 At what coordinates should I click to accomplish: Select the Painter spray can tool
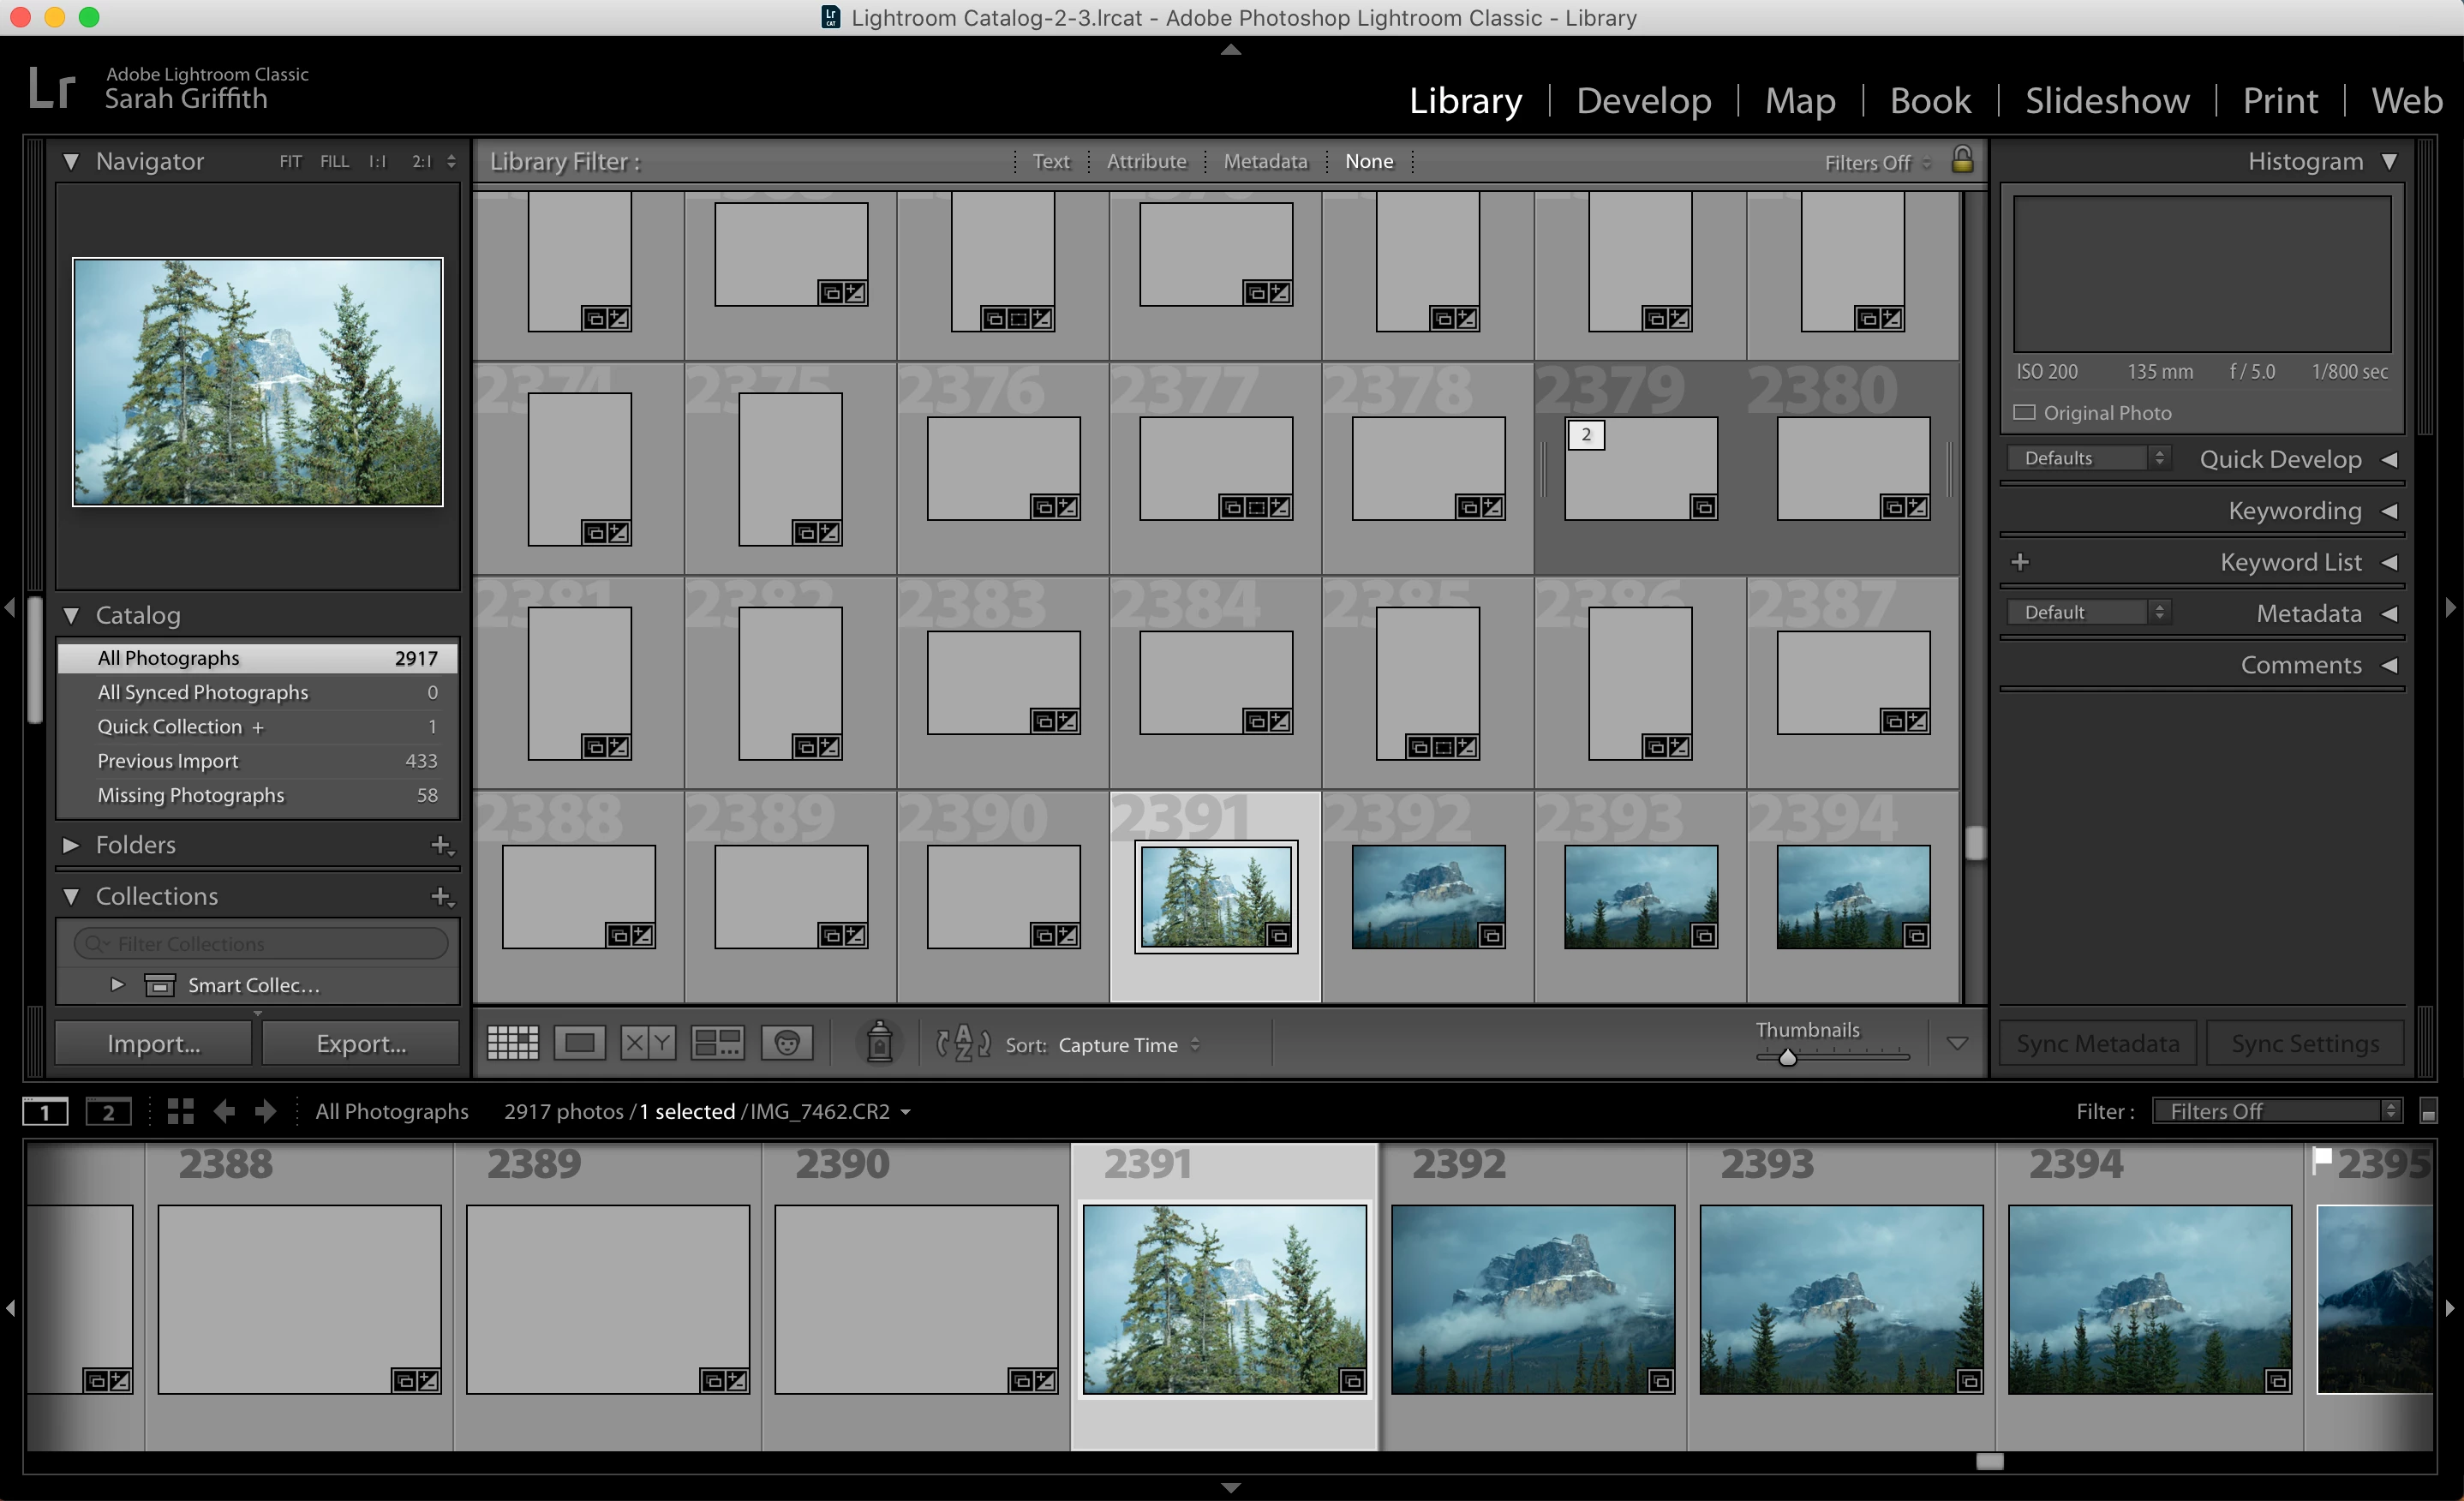879,1042
